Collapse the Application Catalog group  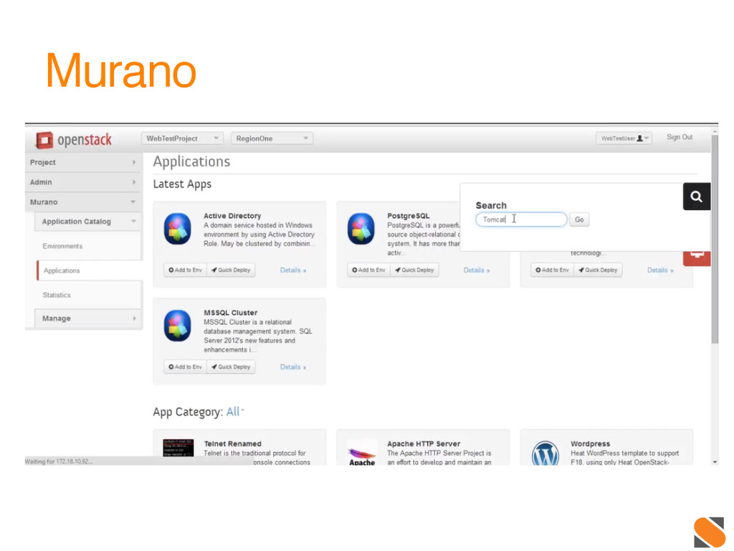88,222
